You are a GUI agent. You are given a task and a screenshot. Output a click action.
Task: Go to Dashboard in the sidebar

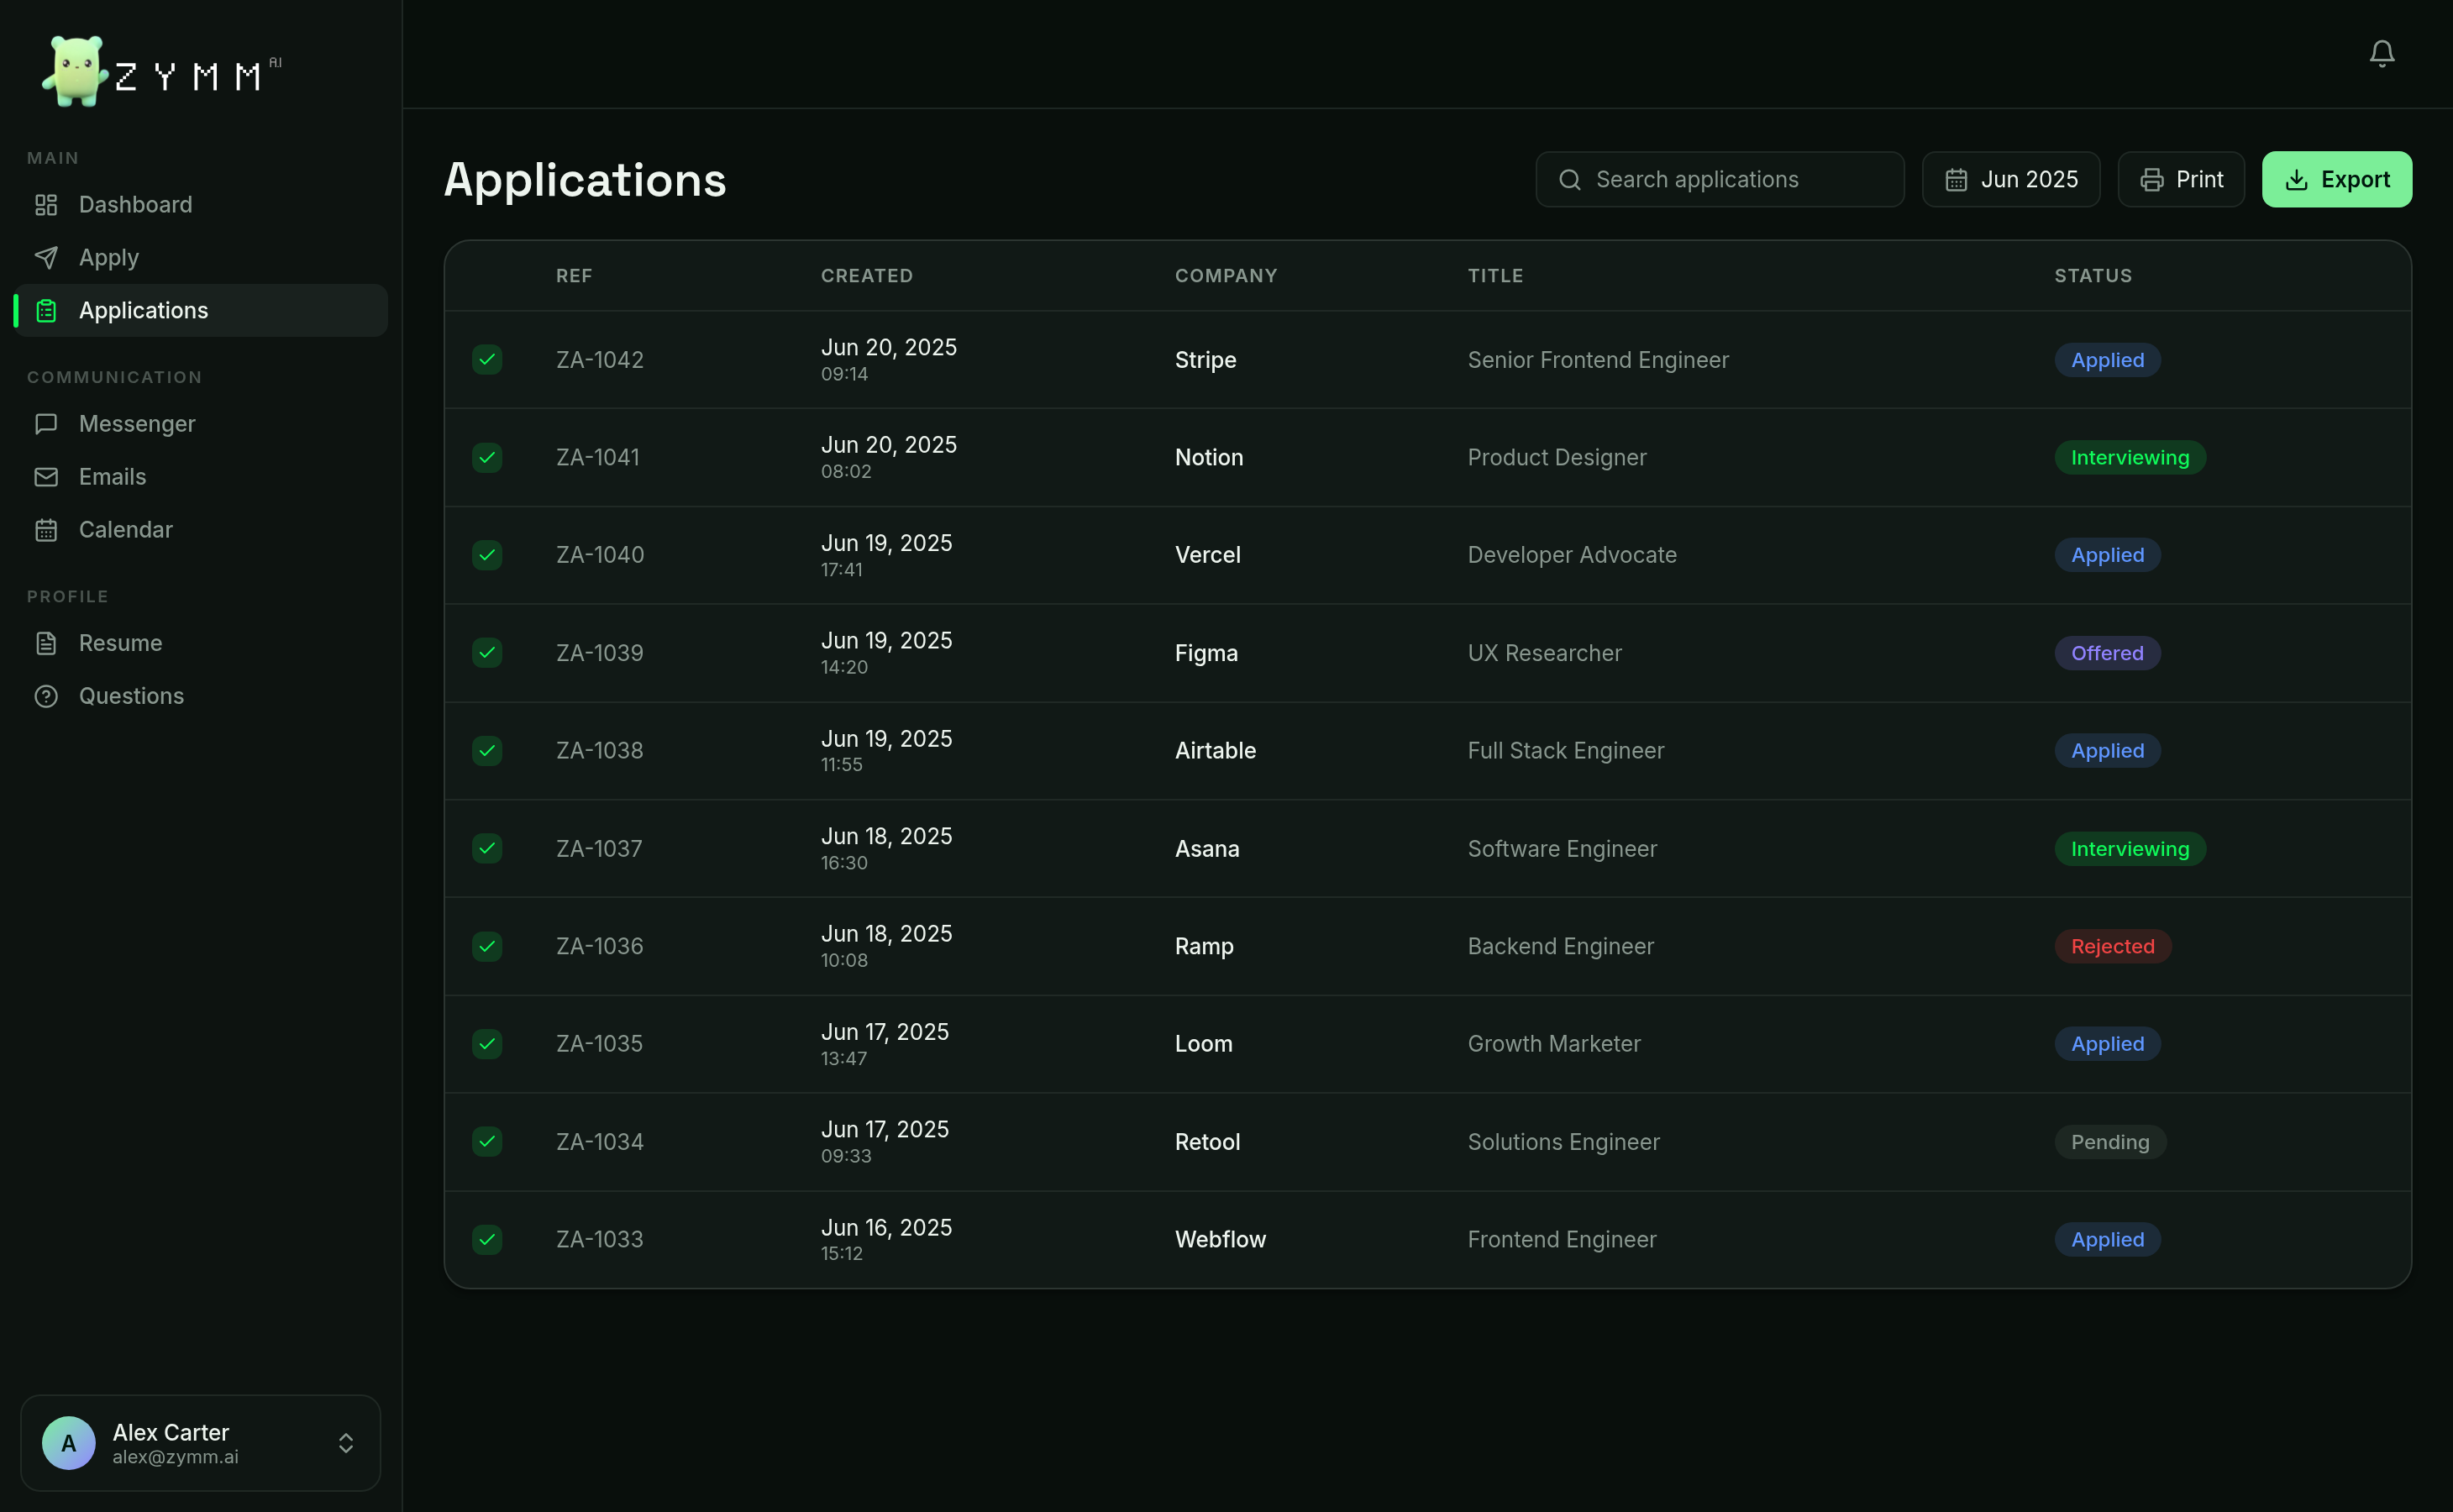[x=201, y=205]
